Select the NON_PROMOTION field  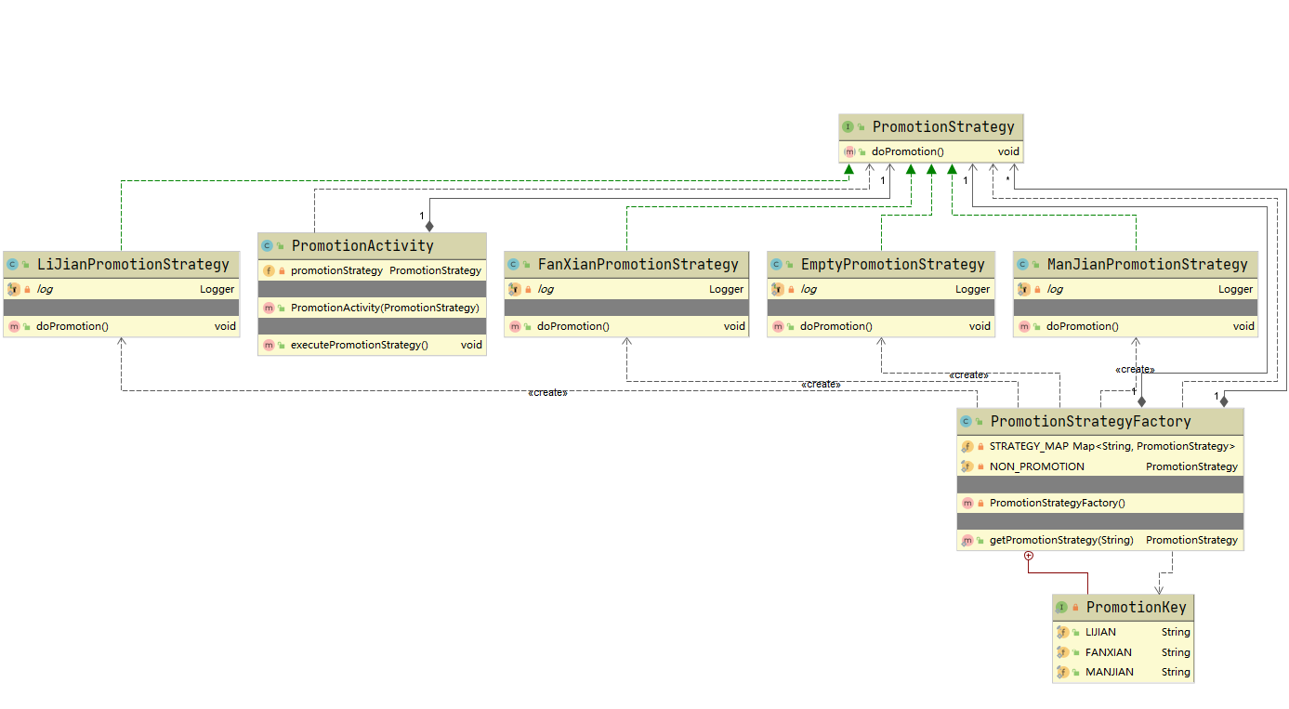[x=1036, y=466]
